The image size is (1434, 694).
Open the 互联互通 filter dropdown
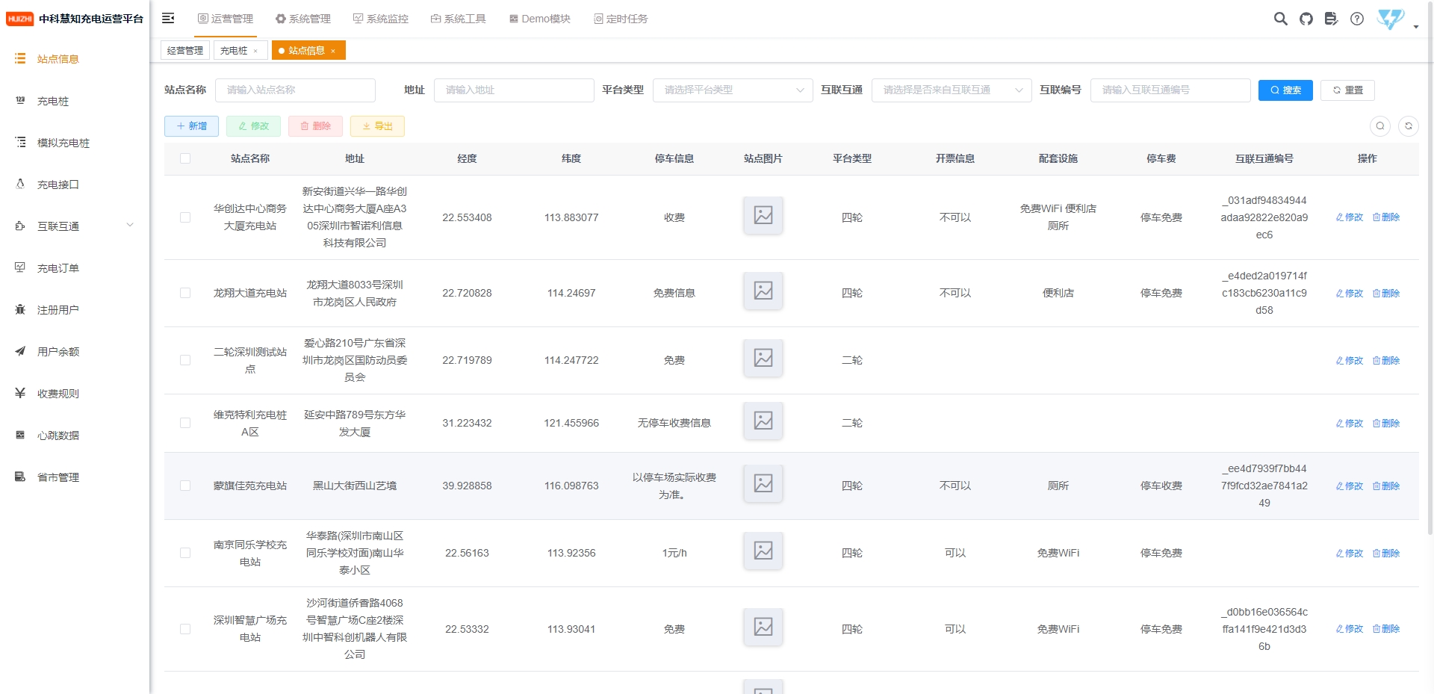[x=952, y=90]
